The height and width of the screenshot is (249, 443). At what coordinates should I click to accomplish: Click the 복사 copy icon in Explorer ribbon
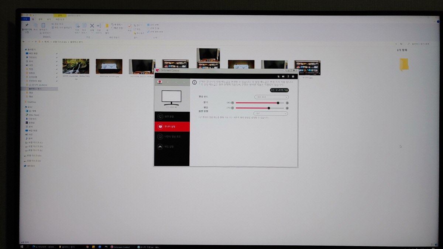click(35, 25)
